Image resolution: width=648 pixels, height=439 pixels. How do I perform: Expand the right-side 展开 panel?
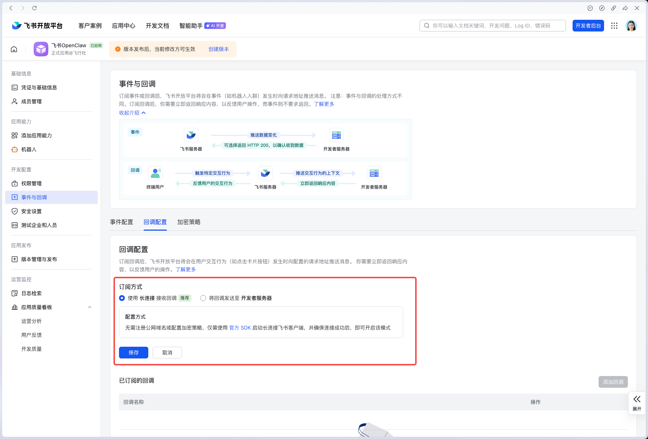pos(637,403)
